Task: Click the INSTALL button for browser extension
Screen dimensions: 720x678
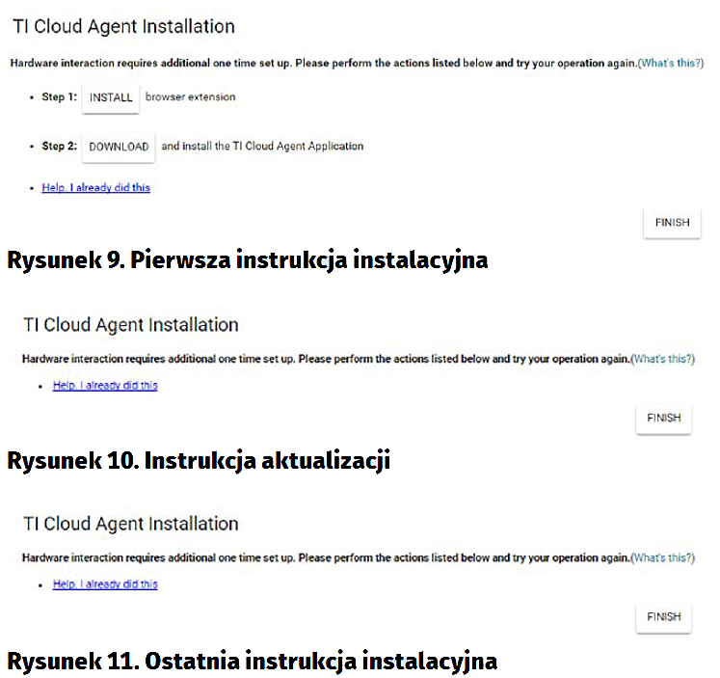Action: click(x=111, y=97)
